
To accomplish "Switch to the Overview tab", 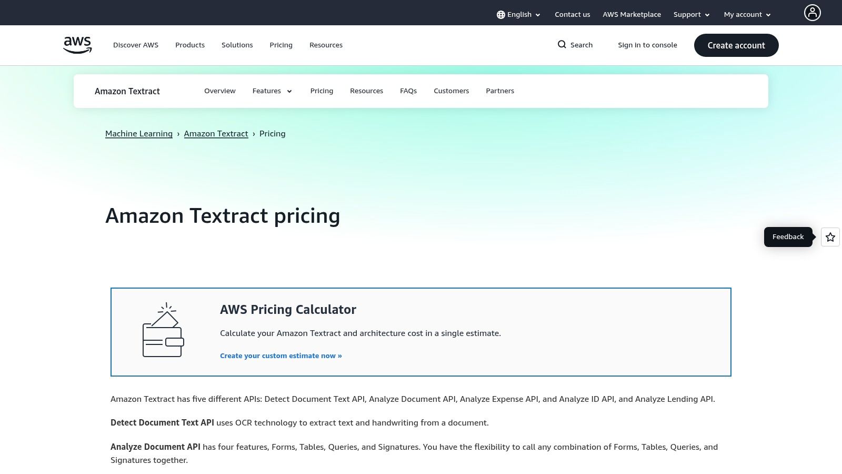I will pyautogui.click(x=219, y=91).
